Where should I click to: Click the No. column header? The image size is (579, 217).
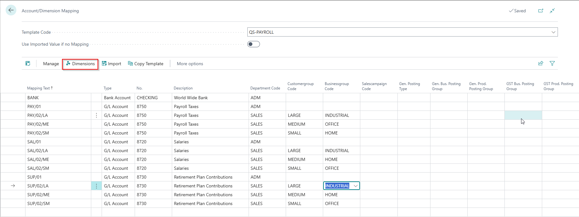tap(139, 88)
